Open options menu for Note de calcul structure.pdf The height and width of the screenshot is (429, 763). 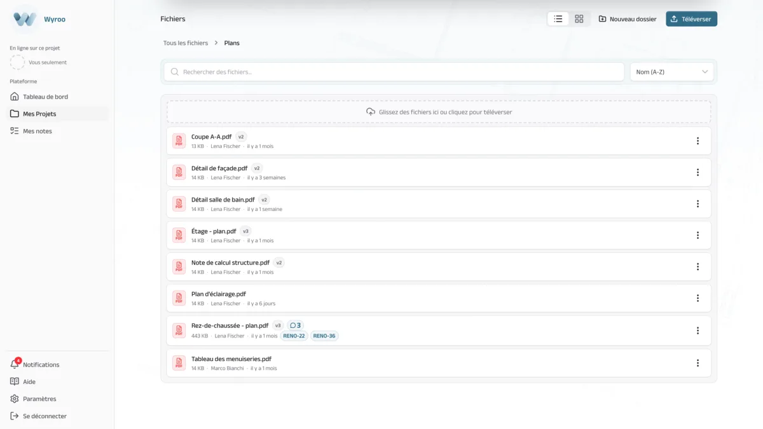[x=698, y=267]
